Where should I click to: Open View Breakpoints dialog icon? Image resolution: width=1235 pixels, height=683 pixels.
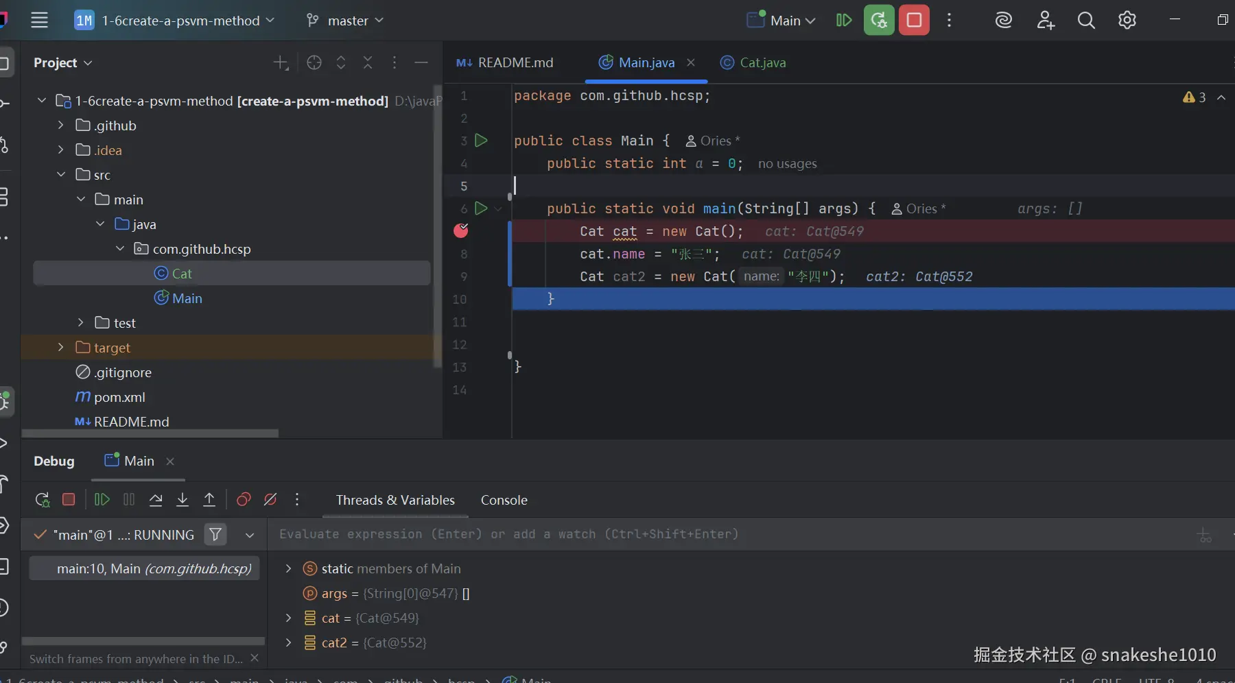click(x=244, y=499)
